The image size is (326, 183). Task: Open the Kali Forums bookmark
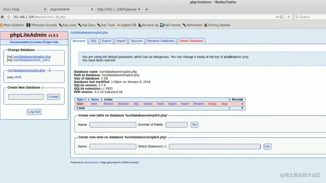170,25
